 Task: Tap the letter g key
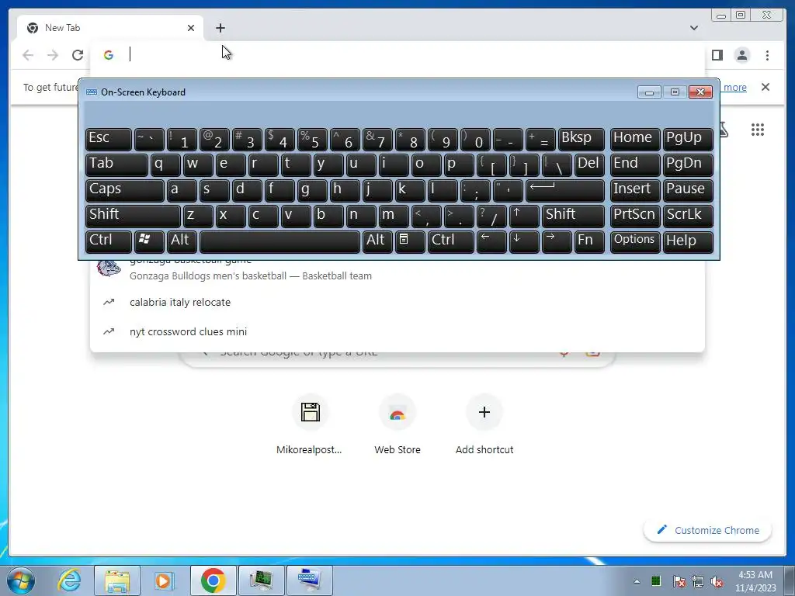pyautogui.click(x=312, y=191)
